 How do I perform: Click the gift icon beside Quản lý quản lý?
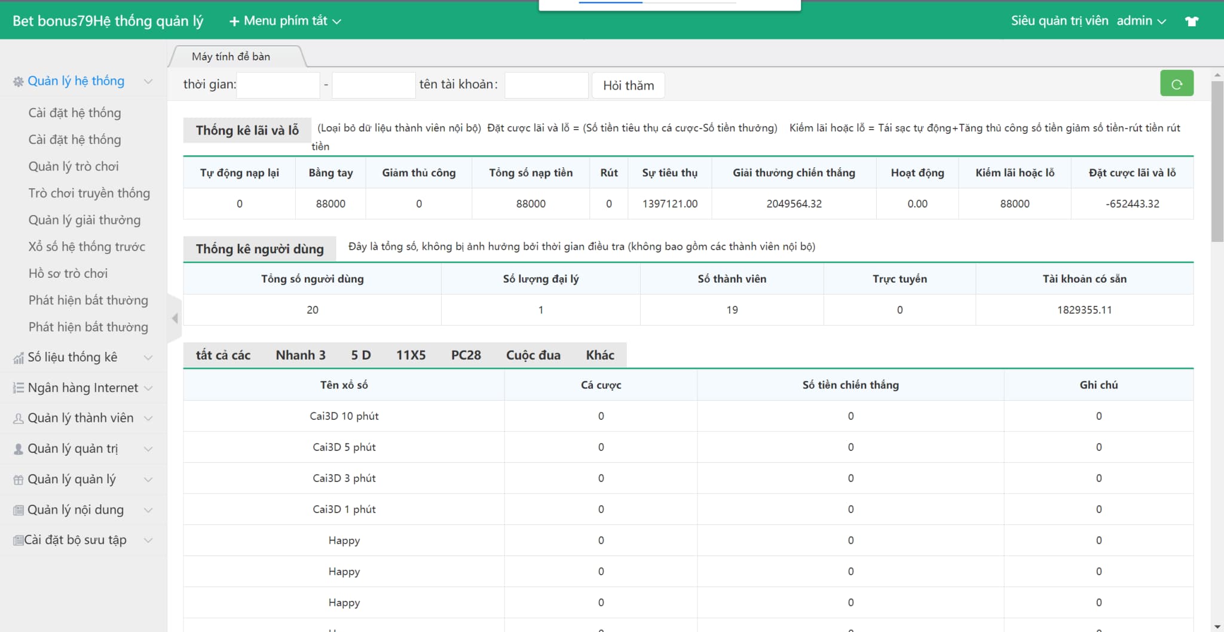19,480
